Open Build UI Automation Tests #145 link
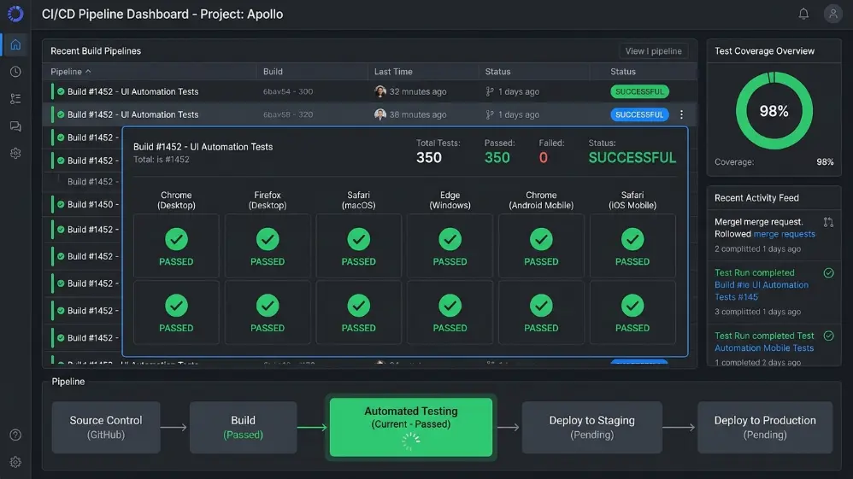 point(761,291)
